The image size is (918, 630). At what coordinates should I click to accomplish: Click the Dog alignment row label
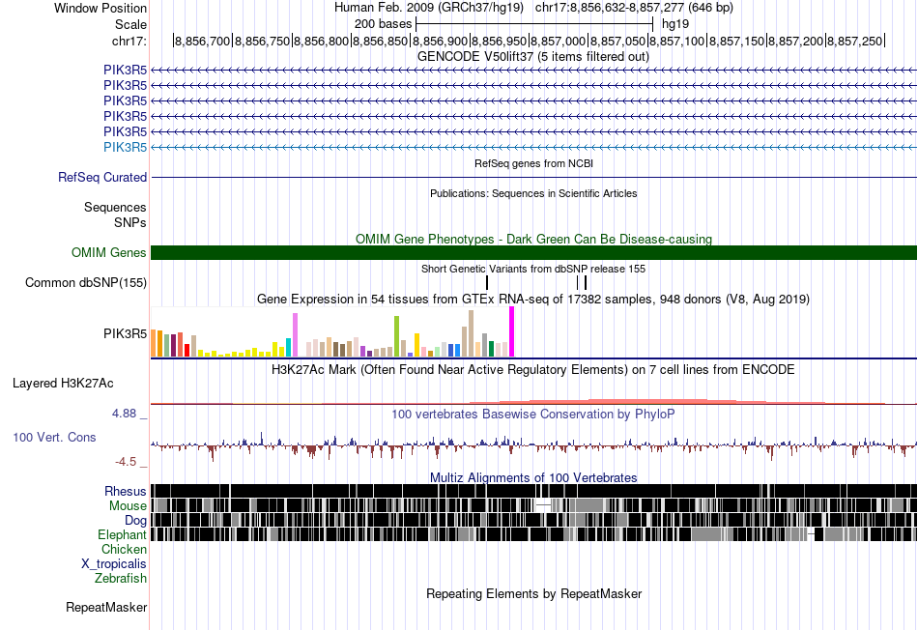click(135, 521)
